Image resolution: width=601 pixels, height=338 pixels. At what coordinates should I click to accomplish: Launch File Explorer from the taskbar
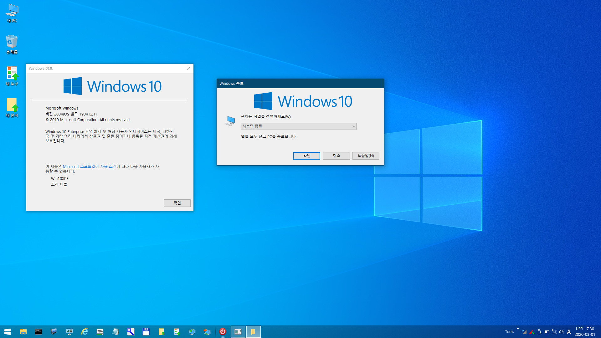23,332
